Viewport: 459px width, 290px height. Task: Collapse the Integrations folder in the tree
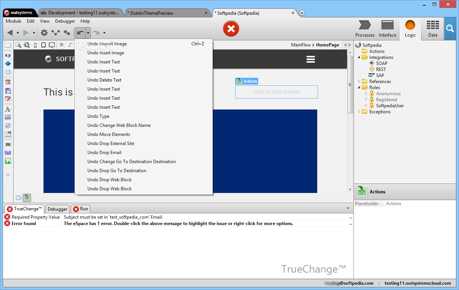pos(360,57)
